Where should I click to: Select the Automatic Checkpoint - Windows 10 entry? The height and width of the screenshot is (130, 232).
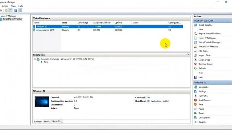pos(67,59)
